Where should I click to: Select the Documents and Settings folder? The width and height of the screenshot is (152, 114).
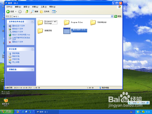(47, 22)
